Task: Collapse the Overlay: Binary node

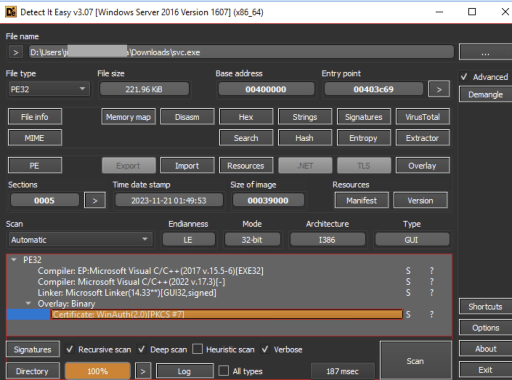Action: (x=28, y=303)
